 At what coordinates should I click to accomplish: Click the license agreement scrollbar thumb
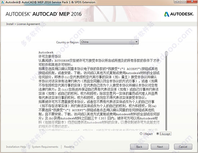coord(166,53)
